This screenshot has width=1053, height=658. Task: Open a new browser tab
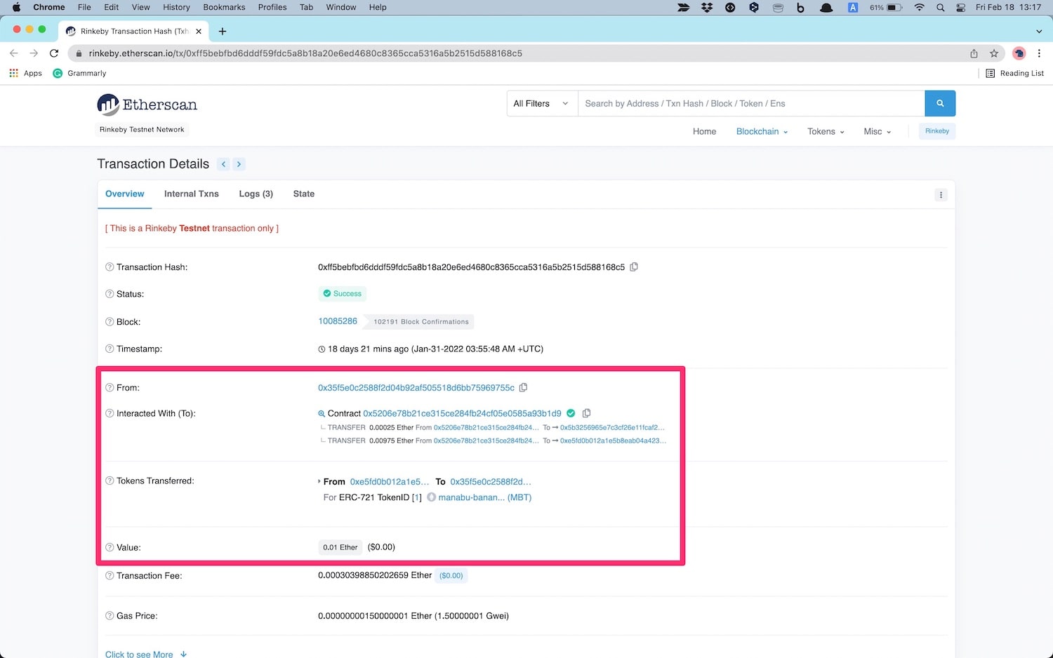223,31
